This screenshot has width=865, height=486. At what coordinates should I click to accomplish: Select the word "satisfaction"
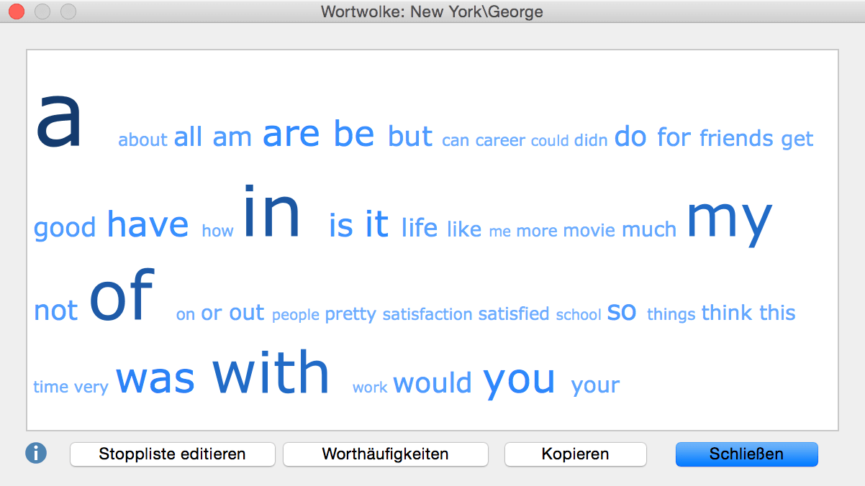[427, 314]
